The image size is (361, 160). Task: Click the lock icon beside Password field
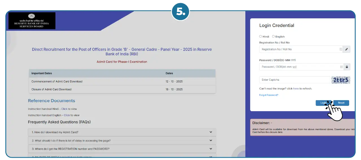coord(347,67)
